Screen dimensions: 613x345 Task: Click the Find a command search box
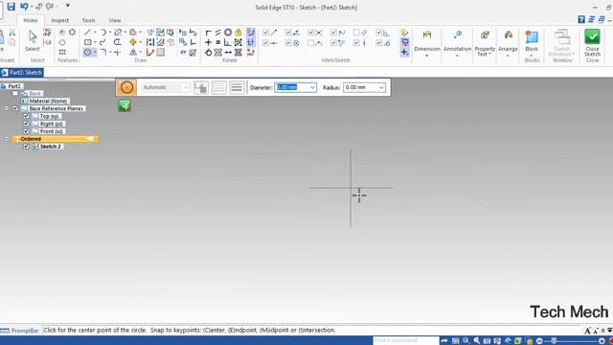tap(406, 341)
